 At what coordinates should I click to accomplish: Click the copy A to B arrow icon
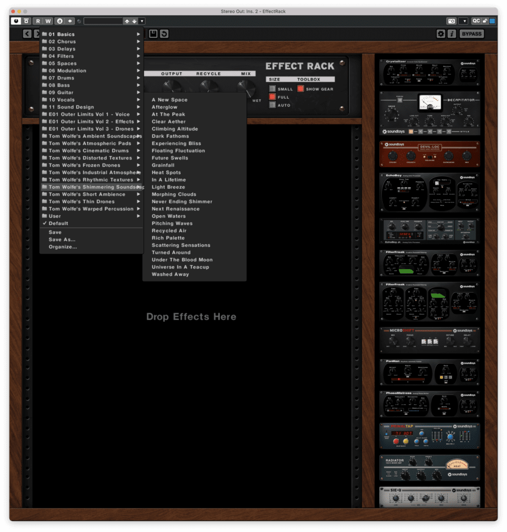coord(70,21)
